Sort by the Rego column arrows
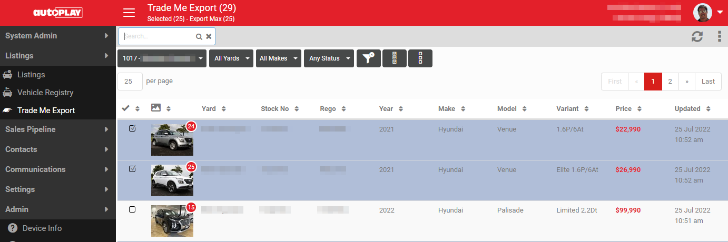 pyautogui.click(x=343, y=109)
